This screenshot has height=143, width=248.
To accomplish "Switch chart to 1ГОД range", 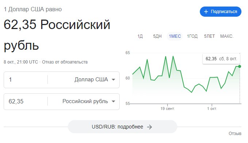I will (192, 36).
